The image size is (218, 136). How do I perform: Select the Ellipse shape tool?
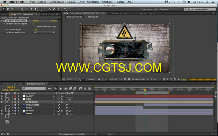[x=32, y=9]
